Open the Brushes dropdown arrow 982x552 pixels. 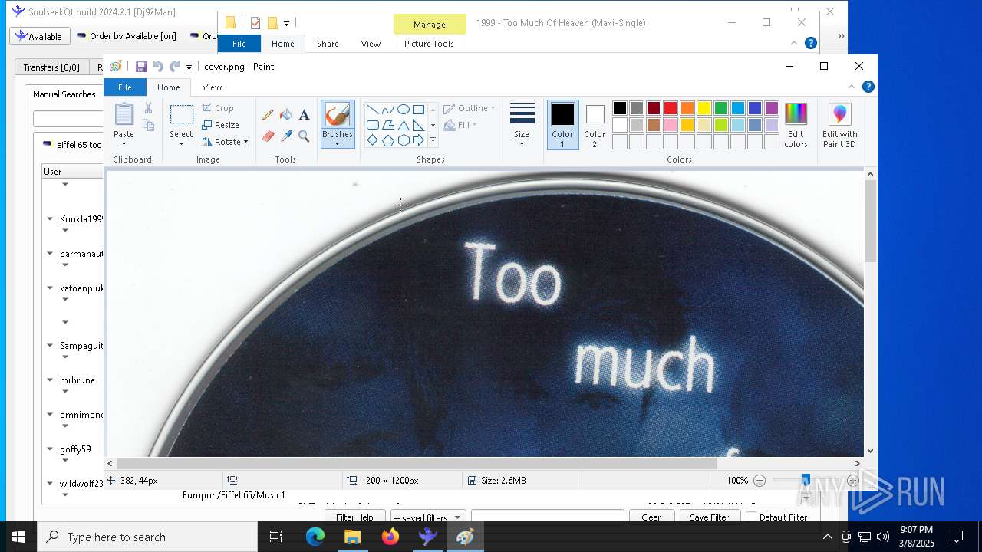[x=337, y=144]
